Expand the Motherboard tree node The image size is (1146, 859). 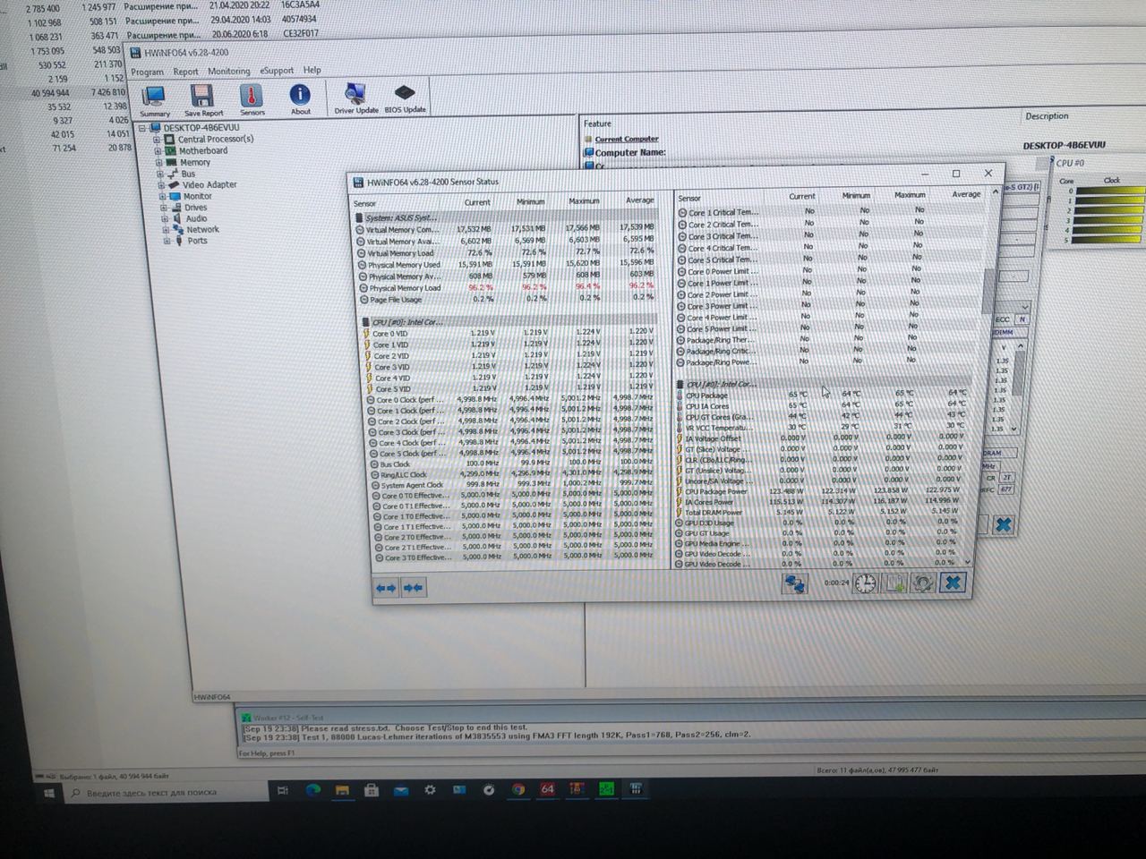tap(158, 151)
